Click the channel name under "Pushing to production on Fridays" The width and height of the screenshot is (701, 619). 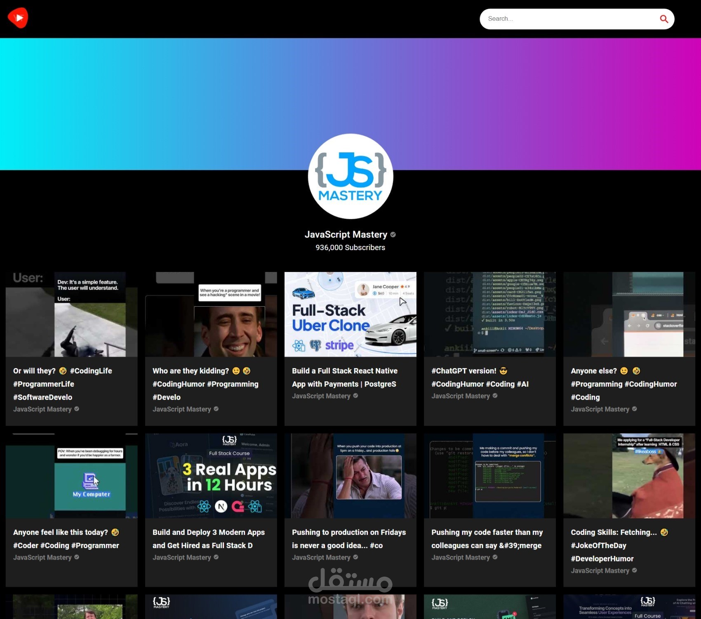coord(321,558)
